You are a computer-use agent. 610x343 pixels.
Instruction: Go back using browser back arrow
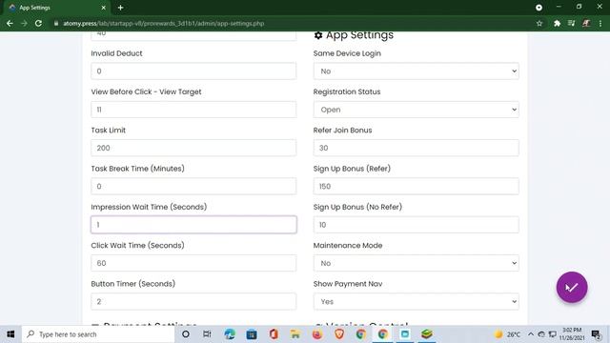(x=10, y=23)
